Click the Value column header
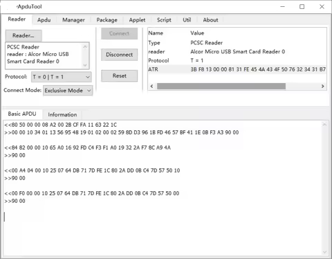The width and height of the screenshot is (332, 259). point(197,33)
